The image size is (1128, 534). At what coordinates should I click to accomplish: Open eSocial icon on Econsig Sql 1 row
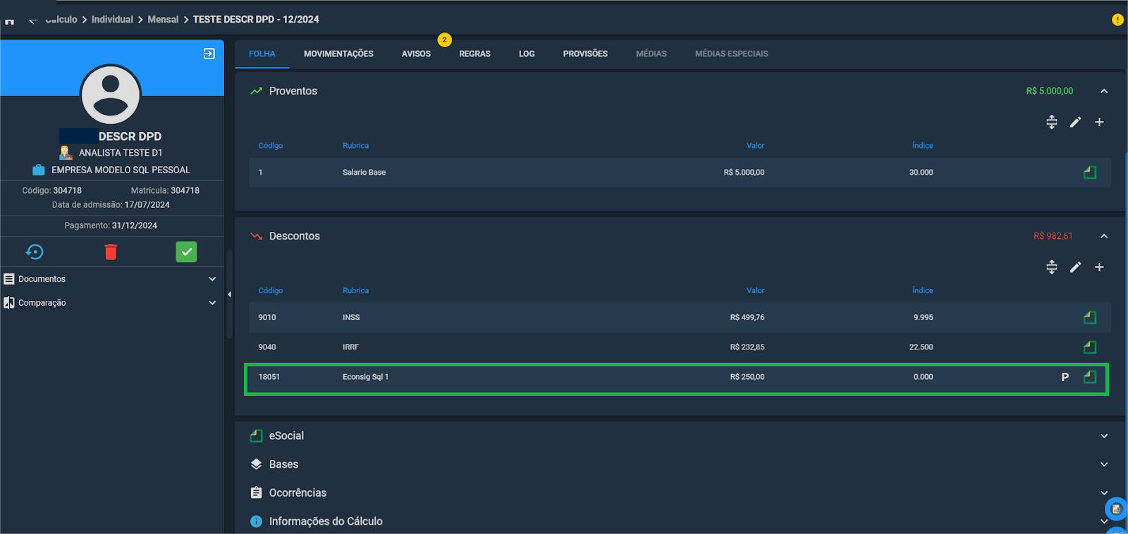click(1090, 377)
